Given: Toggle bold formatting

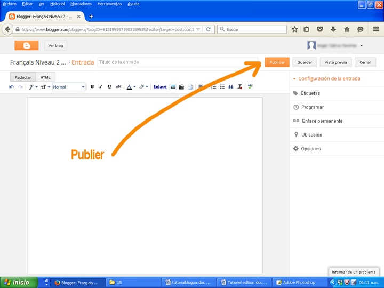Looking at the screenshot, I should (x=92, y=87).
